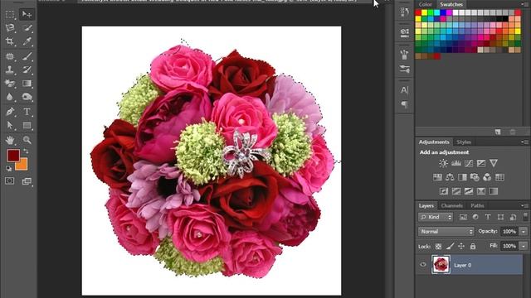Filter layers by pixel layers
The image size is (531, 298).
[x=463, y=217]
